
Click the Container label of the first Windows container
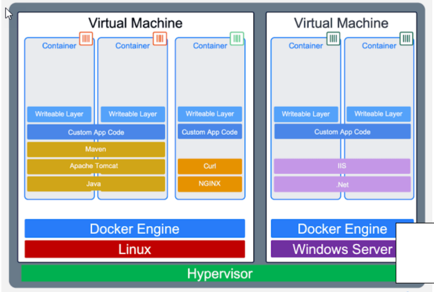click(306, 45)
